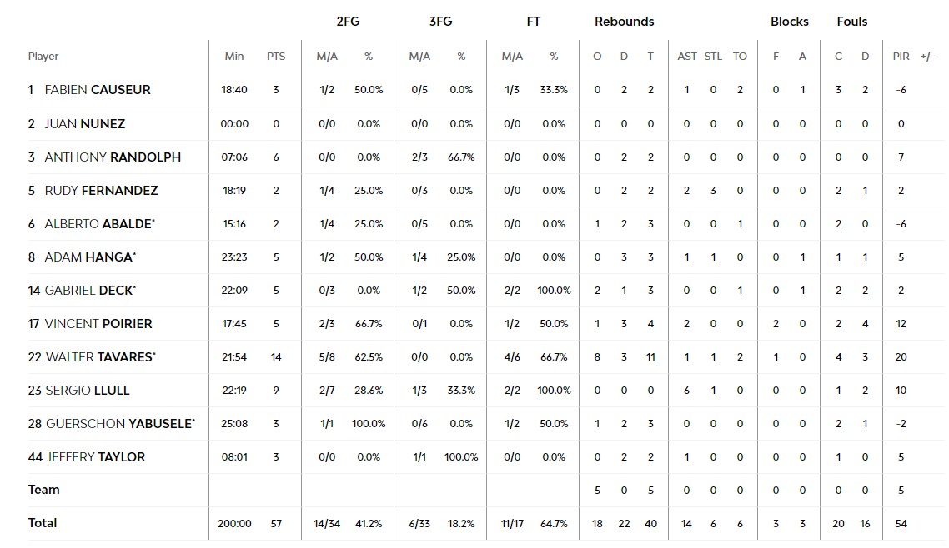Sort the table by PIR column
The height and width of the screenshot is (548, 949).
901,57
